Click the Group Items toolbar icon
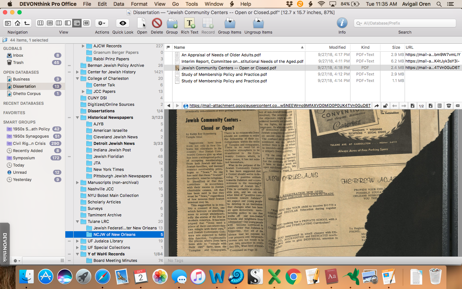 [230, 23]
